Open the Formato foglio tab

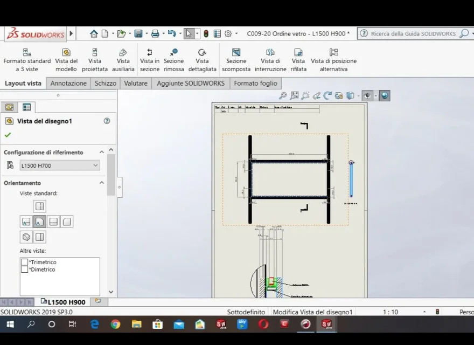255,83
